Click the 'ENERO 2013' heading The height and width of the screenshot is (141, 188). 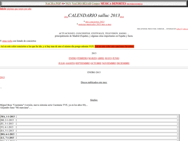tap(94, 72)
